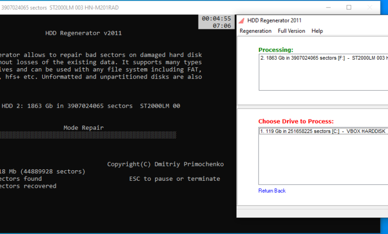This screenshot has width=388, height=234.
Task: Maximize the console regeneration window
Action: (x=349, y=7)
